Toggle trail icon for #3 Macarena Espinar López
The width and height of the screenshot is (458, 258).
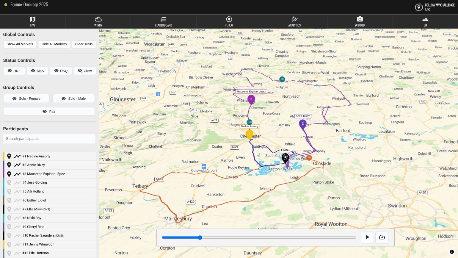[17, 174]
